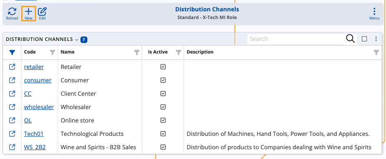The width and height of the screenshot is (386, 159).
Task: Expand the Distribution Channels dropdown chevron
Action: (x=76, y=40)
